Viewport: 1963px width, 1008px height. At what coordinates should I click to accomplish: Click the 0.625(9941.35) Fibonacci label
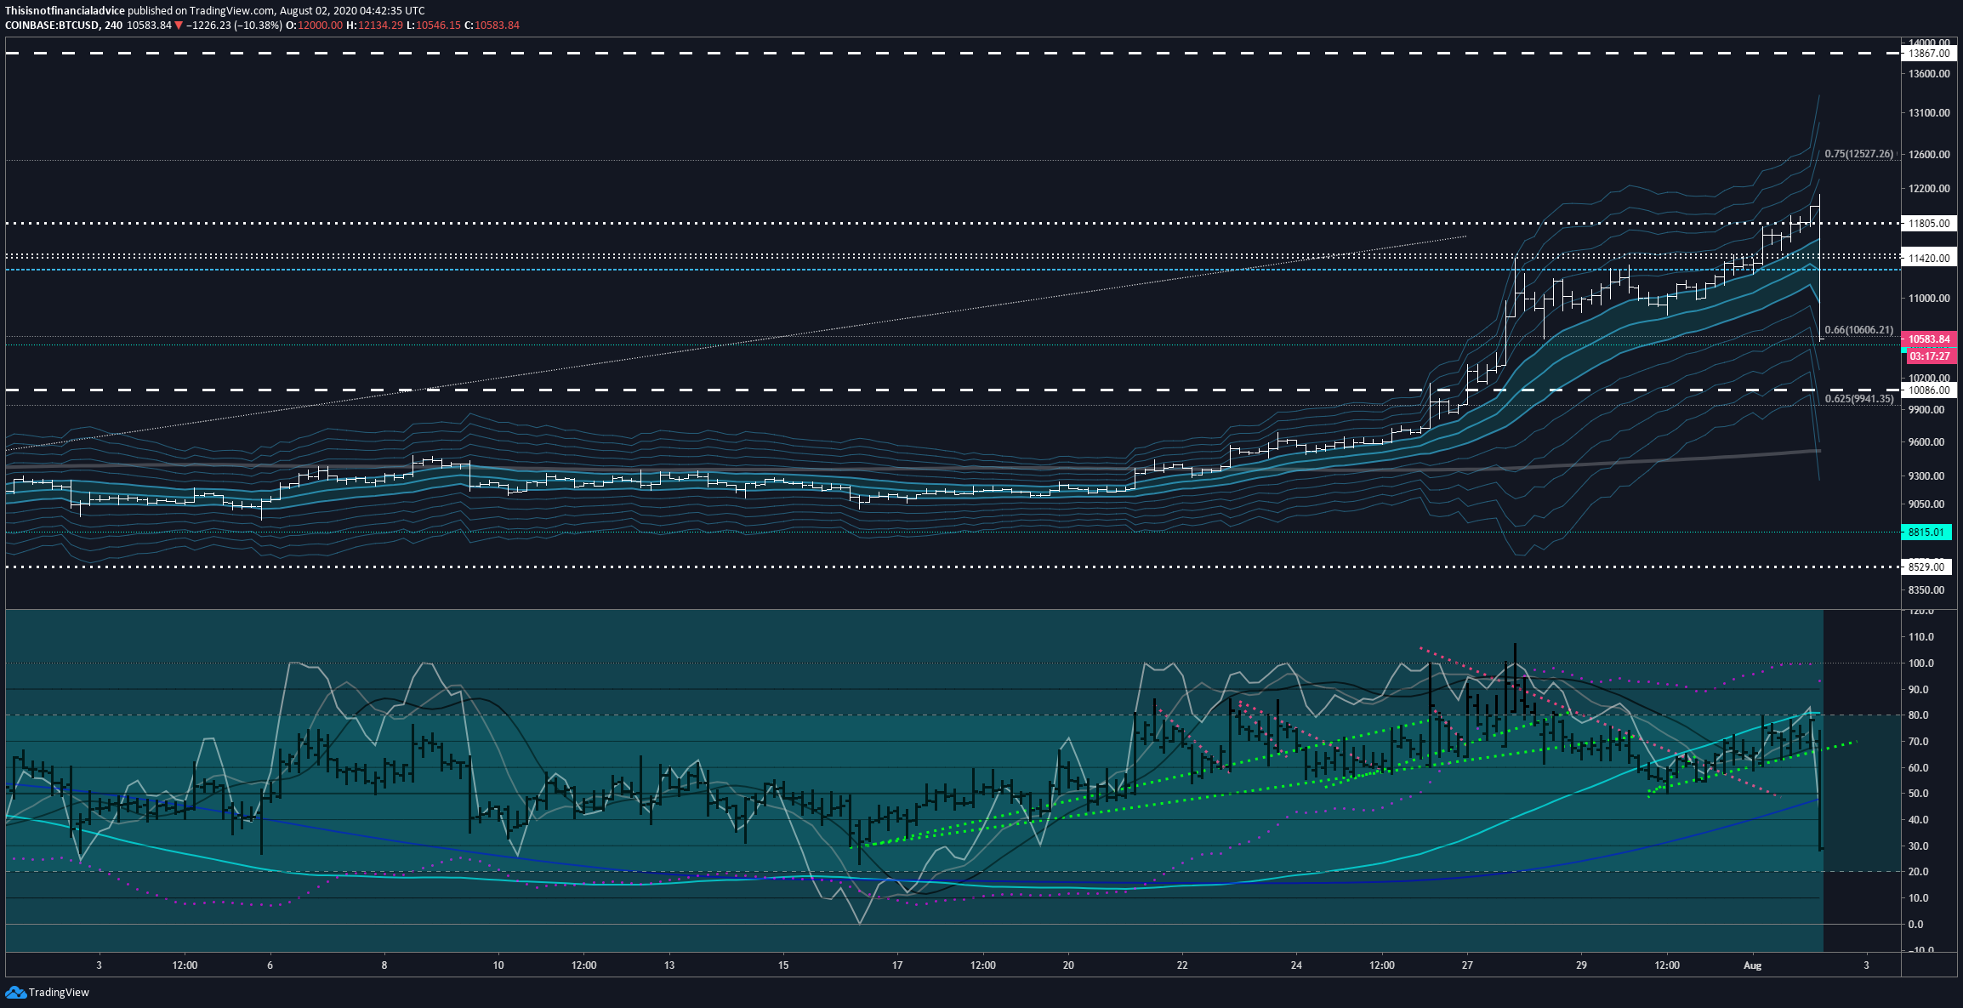coord(1859,399)
